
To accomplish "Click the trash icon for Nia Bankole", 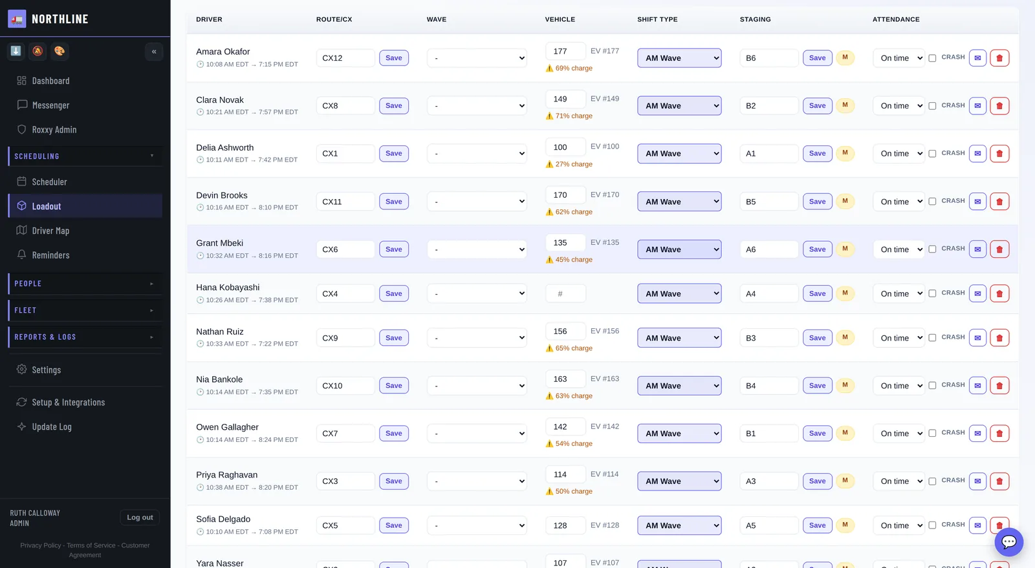I will (999, 386).
